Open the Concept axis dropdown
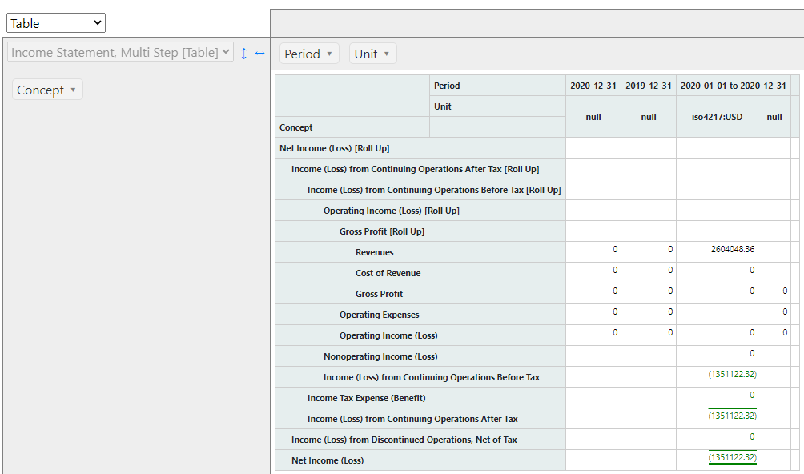Viewport: 804px width, 474px height. 47,90
